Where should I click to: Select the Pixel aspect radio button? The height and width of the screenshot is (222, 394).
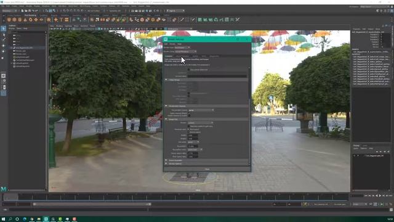tap(188, 129)
